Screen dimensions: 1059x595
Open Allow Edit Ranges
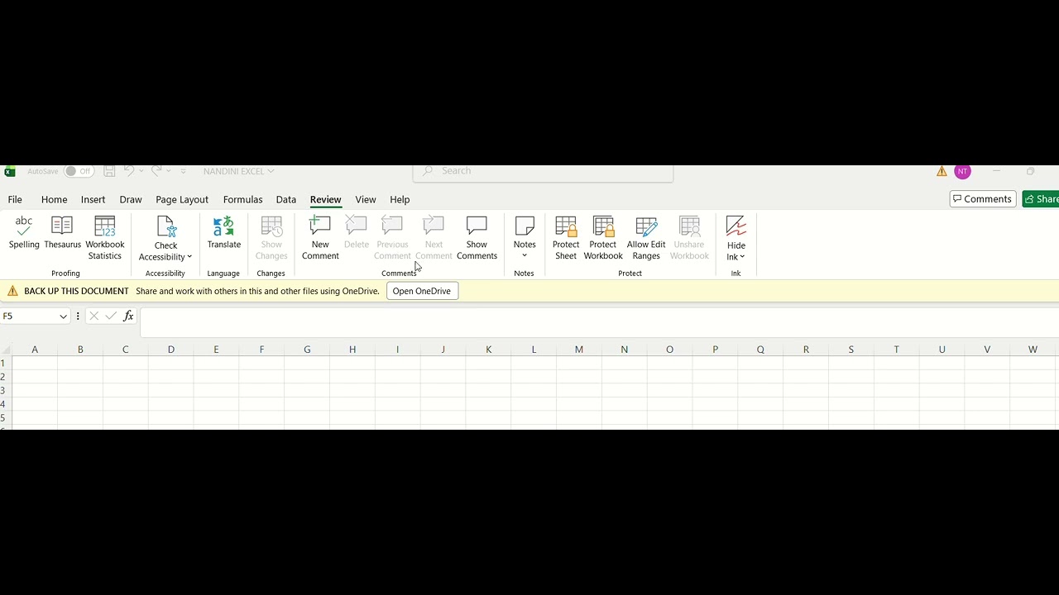646,238
